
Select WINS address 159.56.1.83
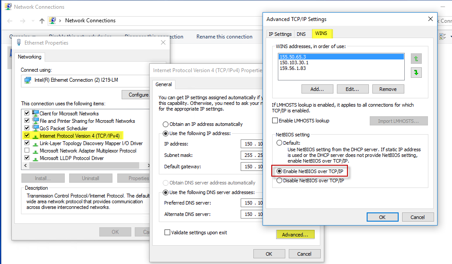(341, 68)
